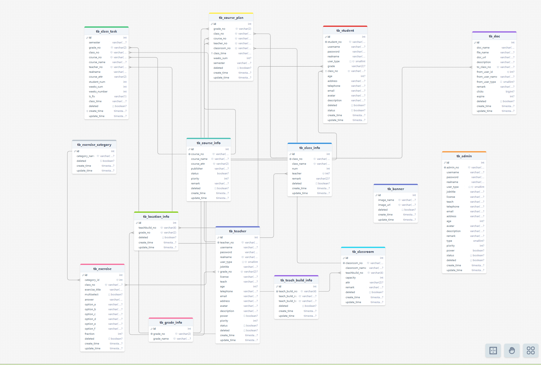Click the four-squares auto-arrange icon
The width and height of the screenshot is (541, 365).
pos(530,350)
